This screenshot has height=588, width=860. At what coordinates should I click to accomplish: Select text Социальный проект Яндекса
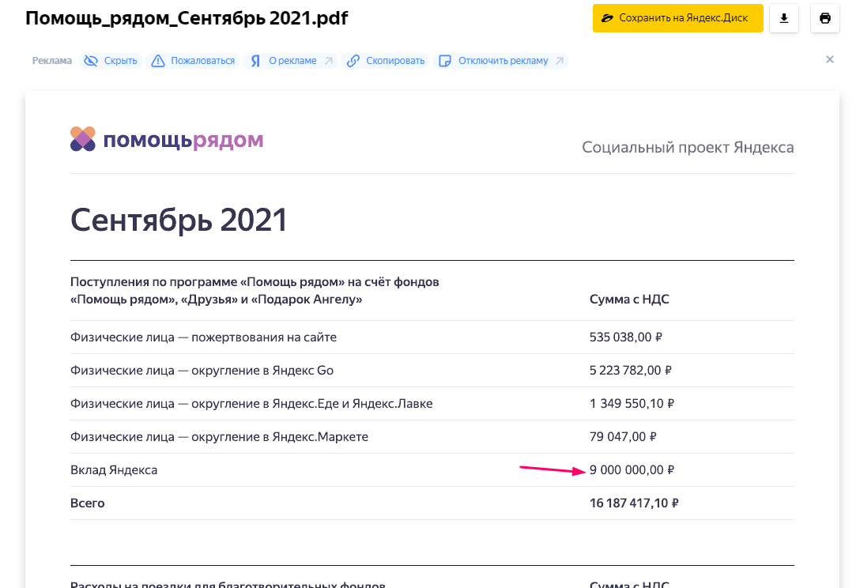[688, 148]
